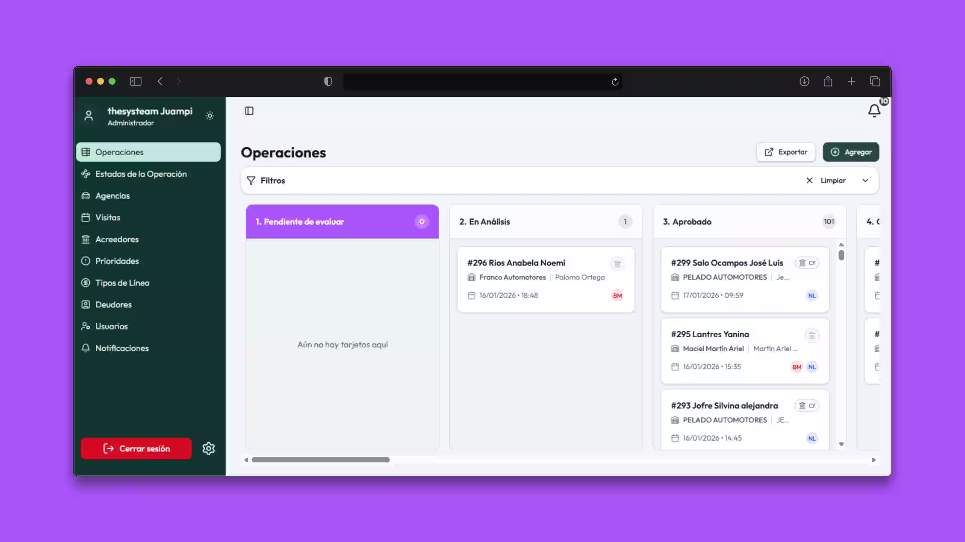965x542 pixels.
Task: Toggle light/dark theme sun icon
Action: coord(210,116)
